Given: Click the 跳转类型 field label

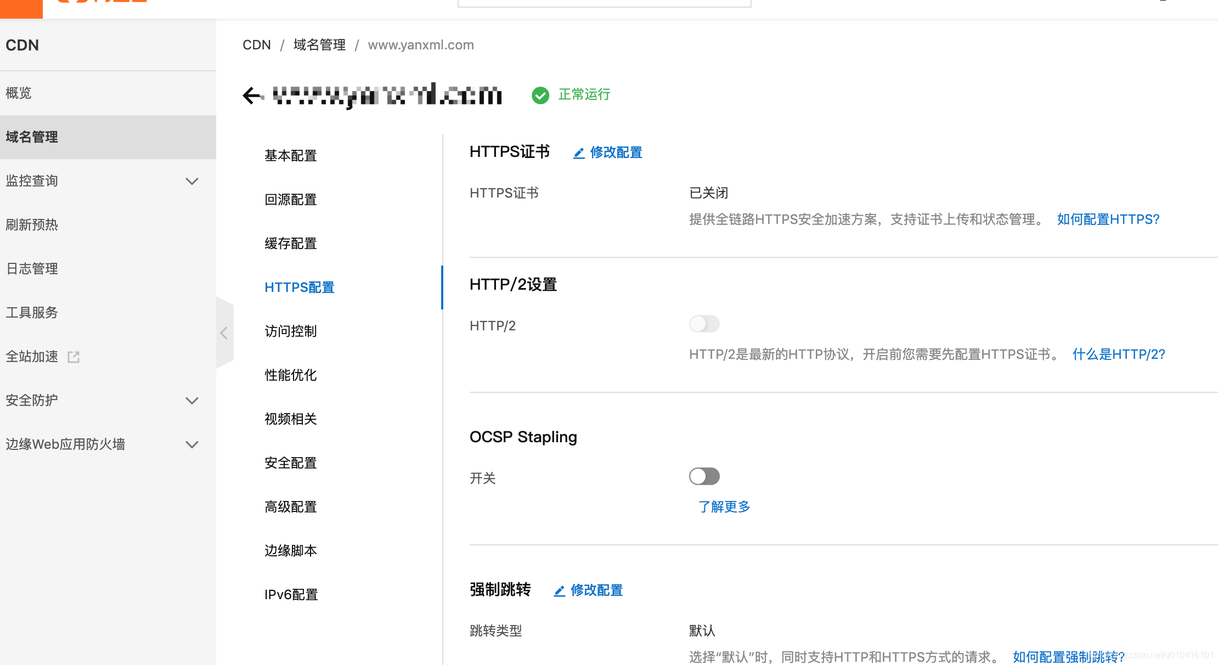Looking at the screenshot, I should pos(496,631).
